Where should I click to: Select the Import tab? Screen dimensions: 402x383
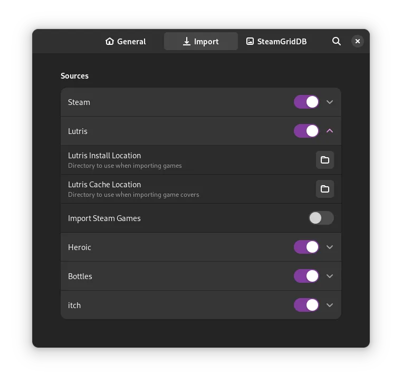pyautogui.click(x=200, y=41)
